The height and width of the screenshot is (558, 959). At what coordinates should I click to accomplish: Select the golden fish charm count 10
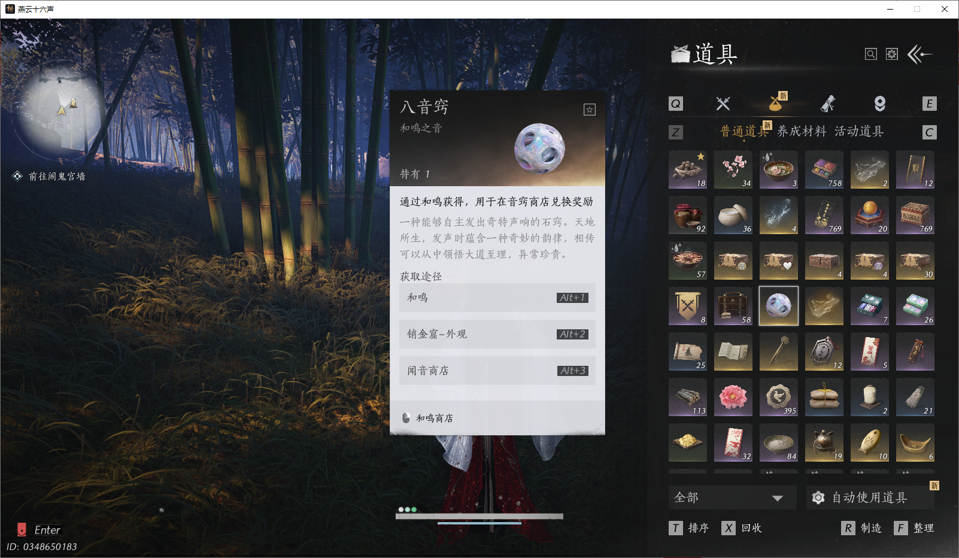click(x=870, y=442)
